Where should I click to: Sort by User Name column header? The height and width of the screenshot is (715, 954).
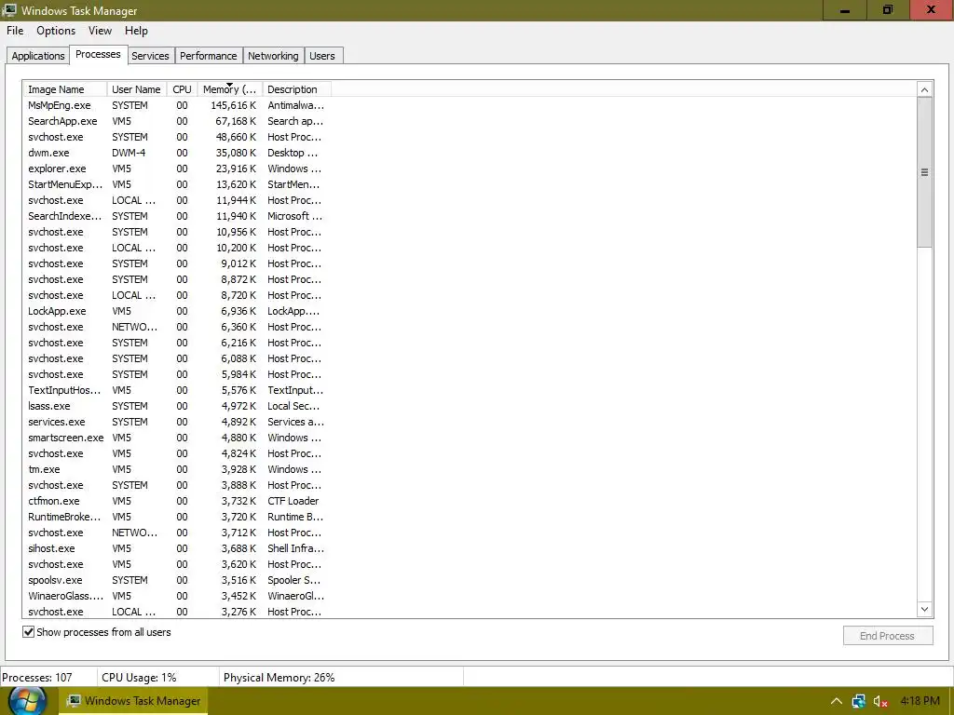click(x=136, y=89)
